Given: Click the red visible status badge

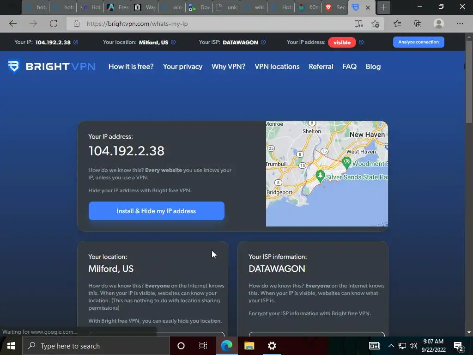Looking at the screenshot, I should tap(342, 42).
